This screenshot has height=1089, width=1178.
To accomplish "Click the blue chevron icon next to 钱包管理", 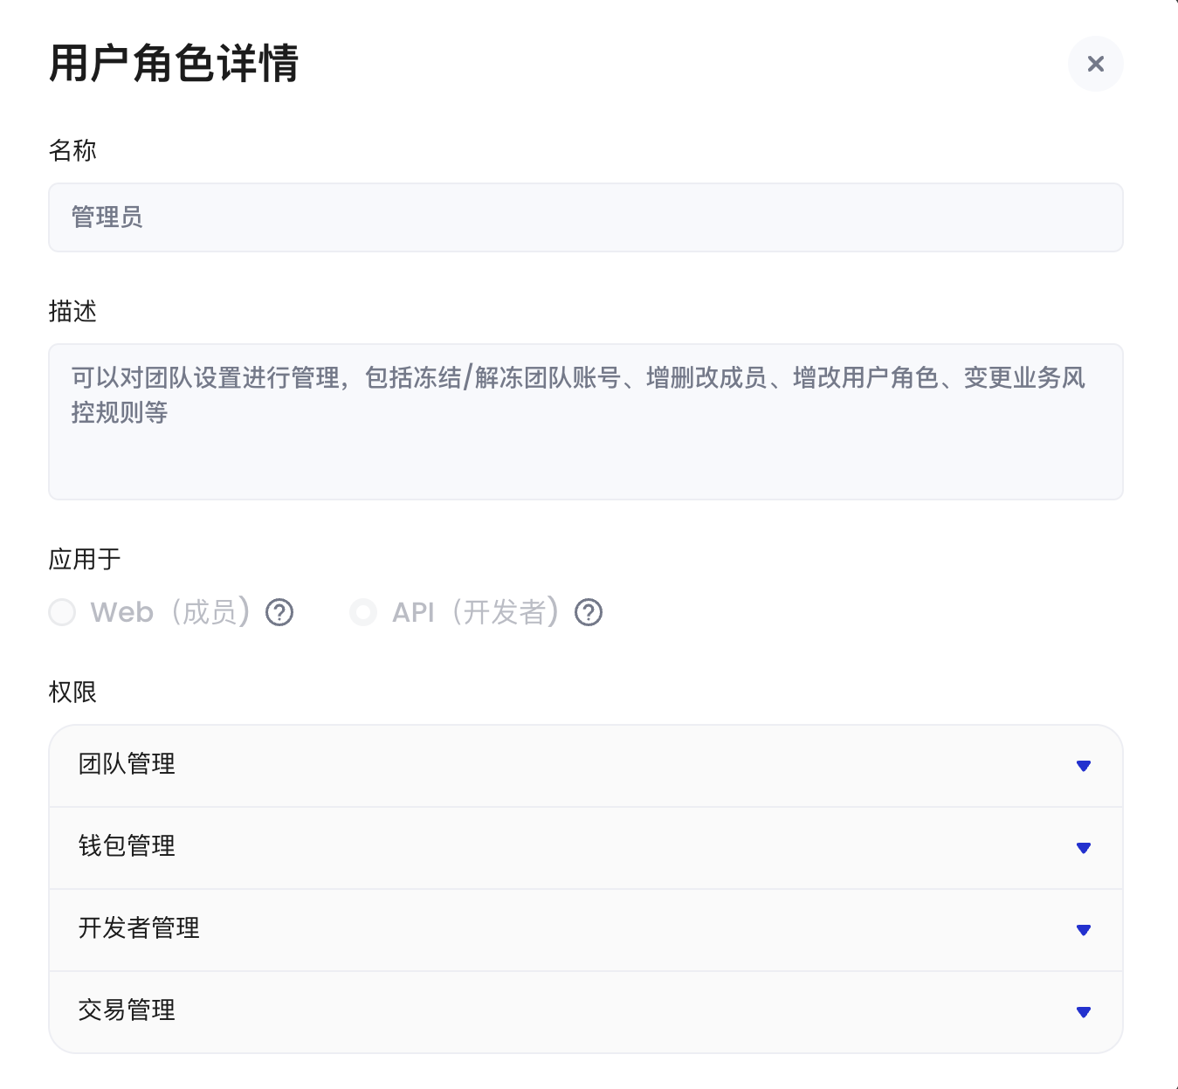I will tap(1083, 847).
